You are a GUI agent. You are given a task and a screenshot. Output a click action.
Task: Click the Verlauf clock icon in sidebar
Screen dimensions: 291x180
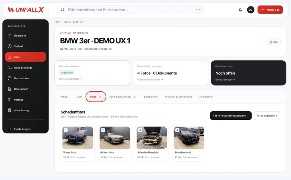(10, 46)
